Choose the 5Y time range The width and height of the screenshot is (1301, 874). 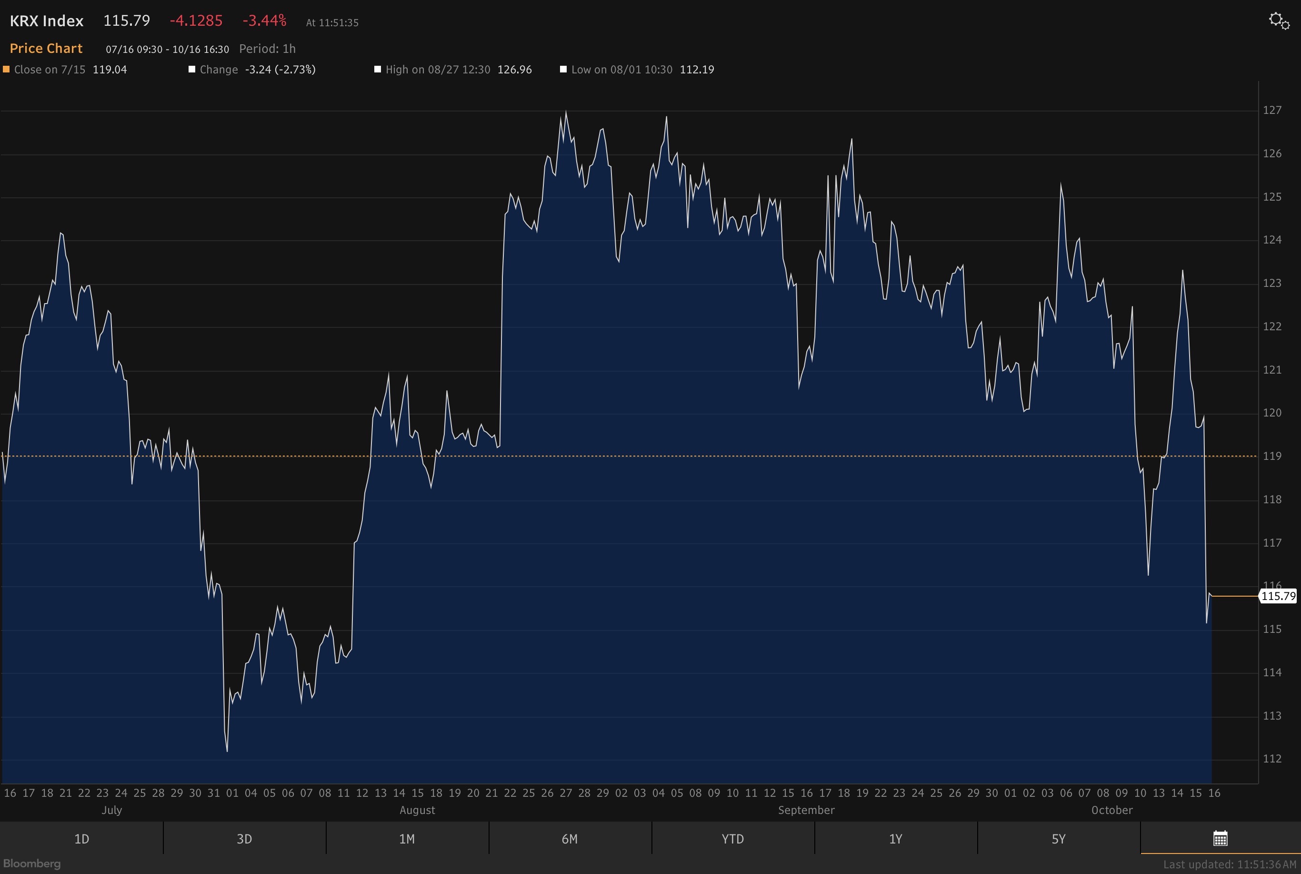coord(1058,839)
